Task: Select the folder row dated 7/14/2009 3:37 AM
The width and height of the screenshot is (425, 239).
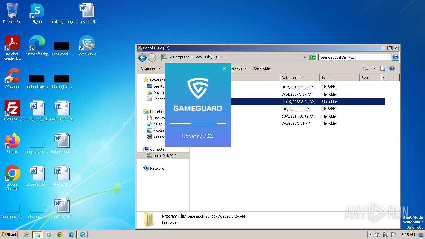Action: click(x=288, y=94)
